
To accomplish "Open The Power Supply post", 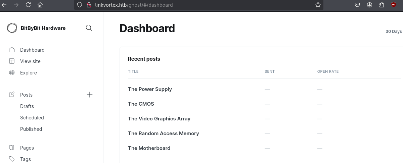I will (150, 89).
